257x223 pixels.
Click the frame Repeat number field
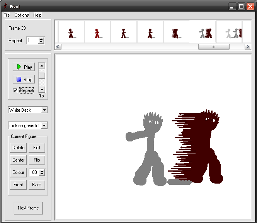pos(32,40)
